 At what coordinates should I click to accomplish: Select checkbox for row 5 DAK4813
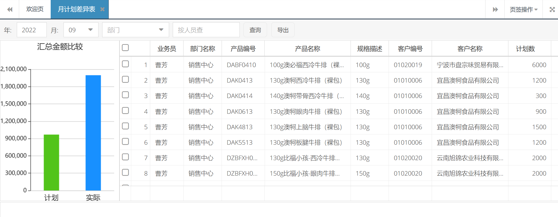(126, 126)
